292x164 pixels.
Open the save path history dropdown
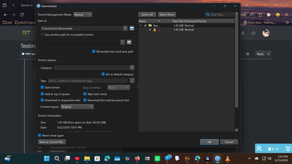tap(125, 28)
